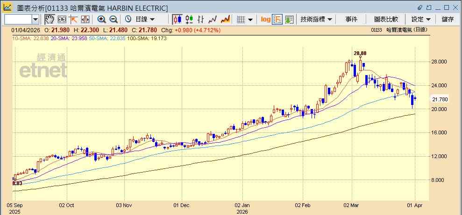Click the 24.000 price axis label

click(x=440, y=86)
